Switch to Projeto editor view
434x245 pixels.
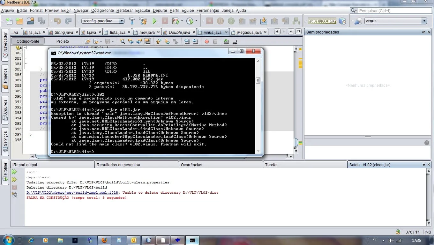tap(63, 41)
